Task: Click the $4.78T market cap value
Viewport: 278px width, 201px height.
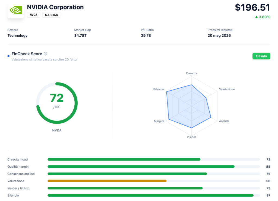Action: click(x=80, y=36)
